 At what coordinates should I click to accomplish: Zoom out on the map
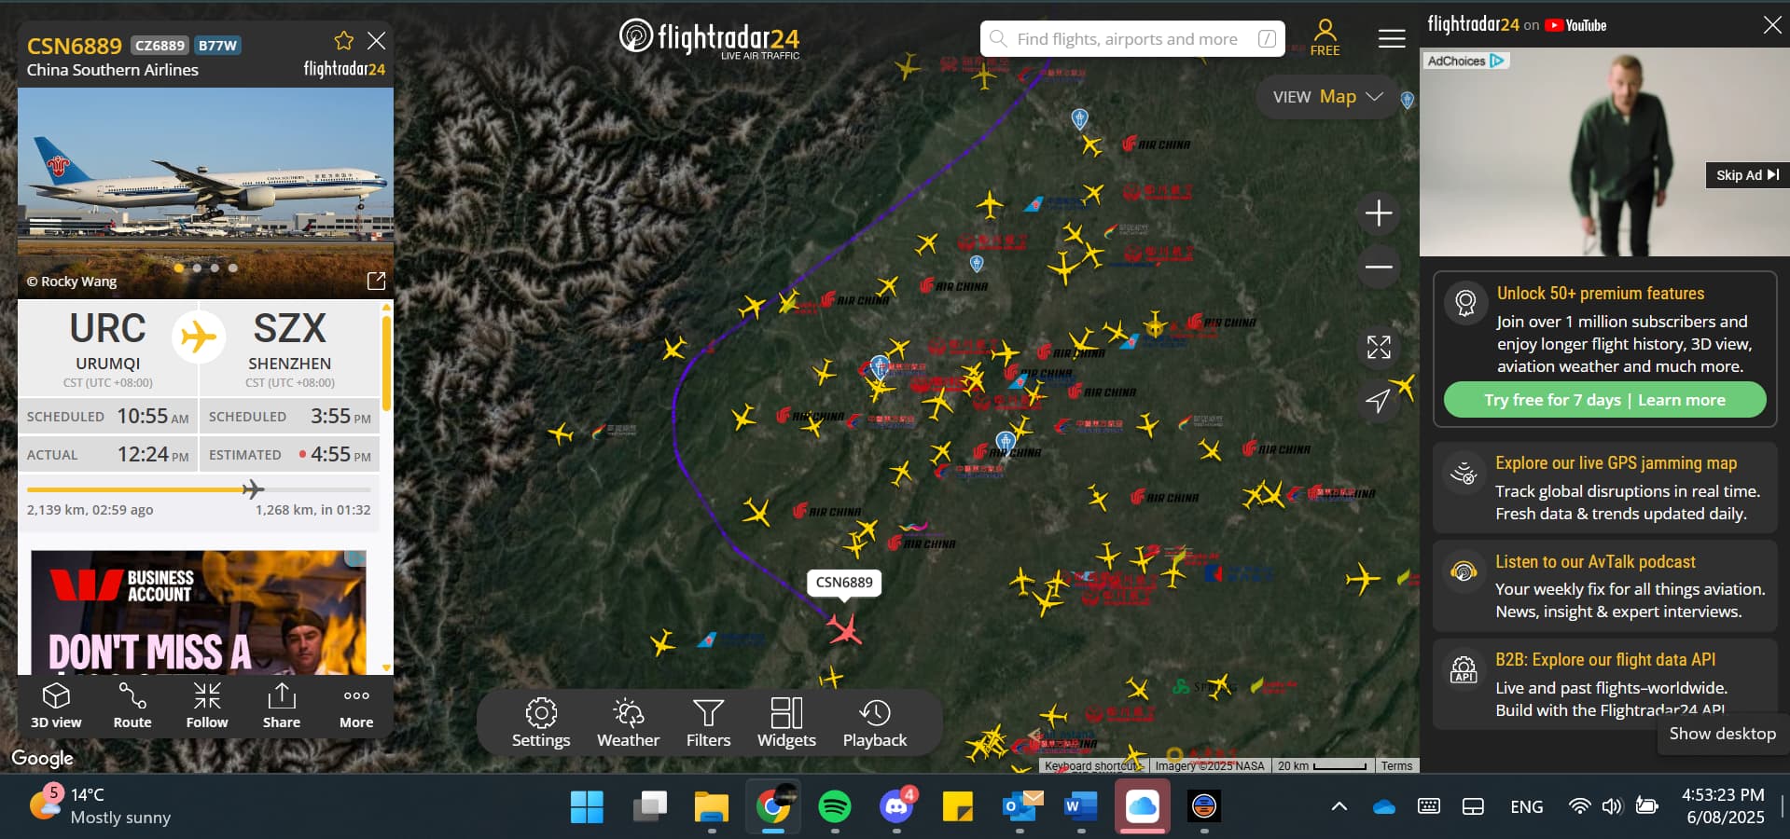[1379, 267]
